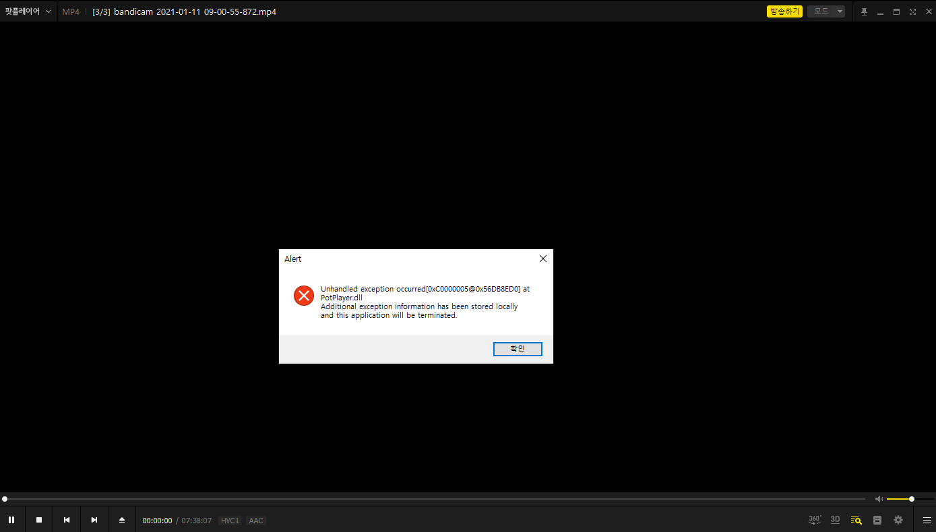
Task: Click the eject/open file icon
Action: (x=122, y=520)
